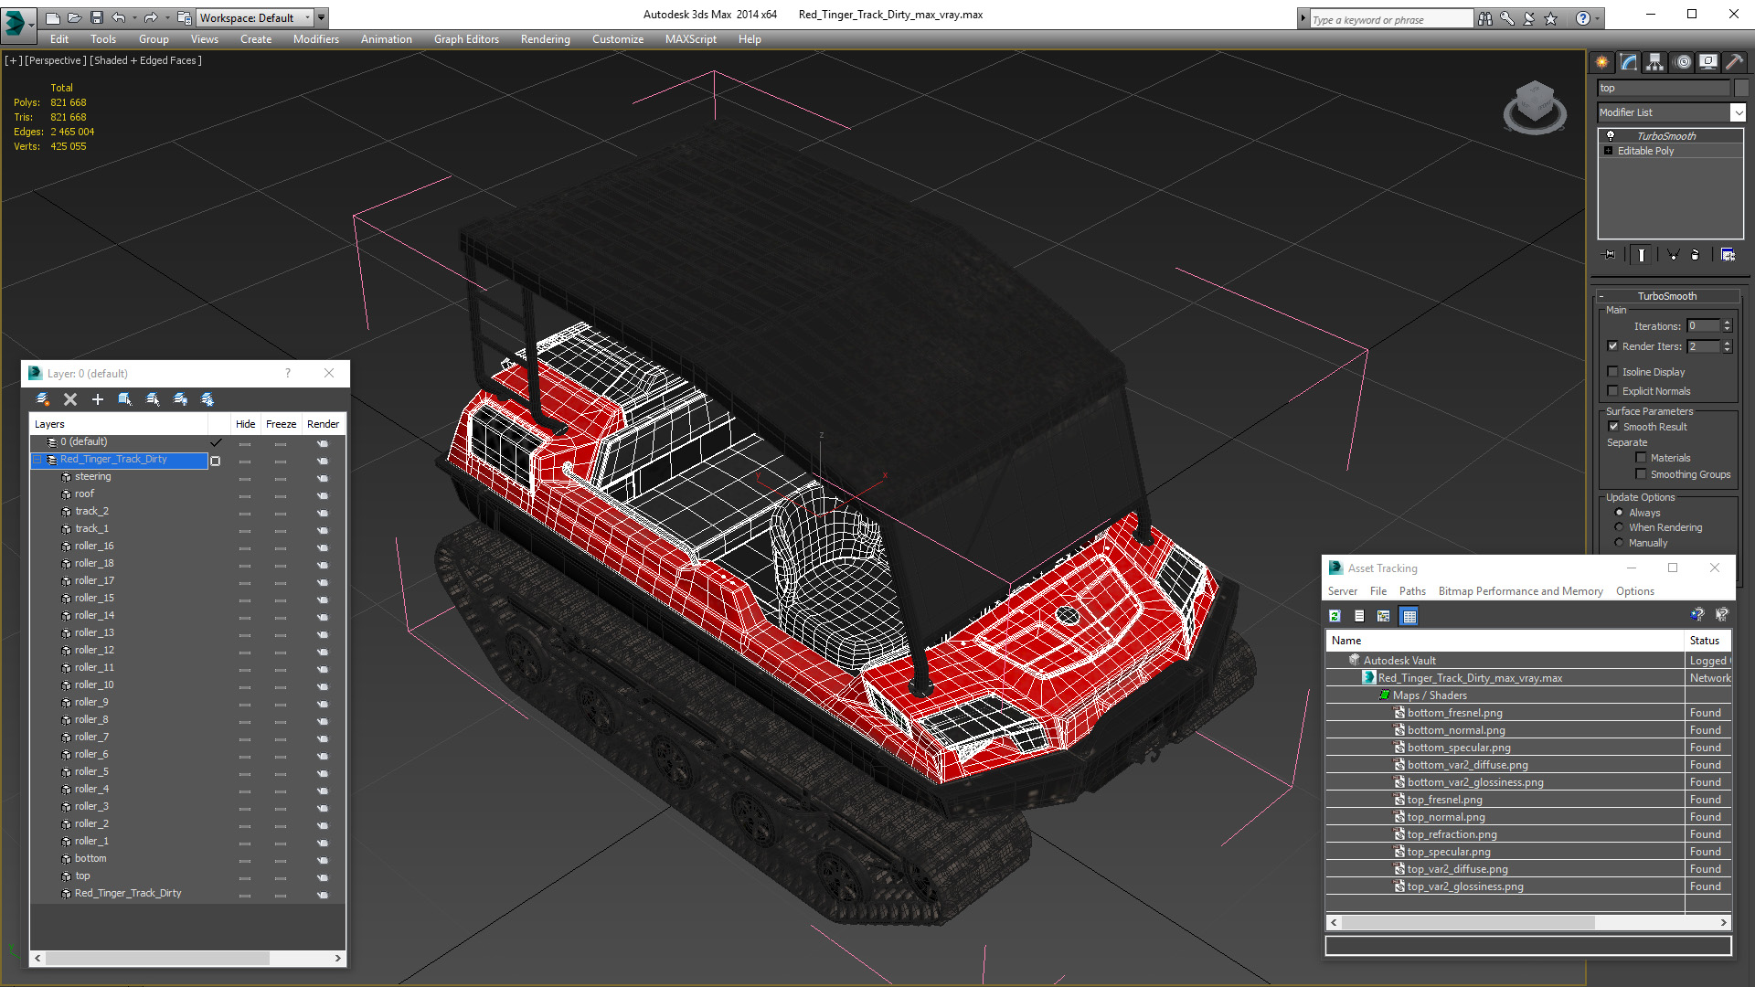The height and width of the screenshot is (987, 1755).
Task: Click the object color swatch beside name
Action: (x=1740, y=88)
